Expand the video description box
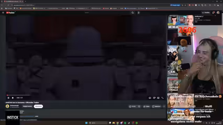 pyautogui.click(x=86, y=114)
